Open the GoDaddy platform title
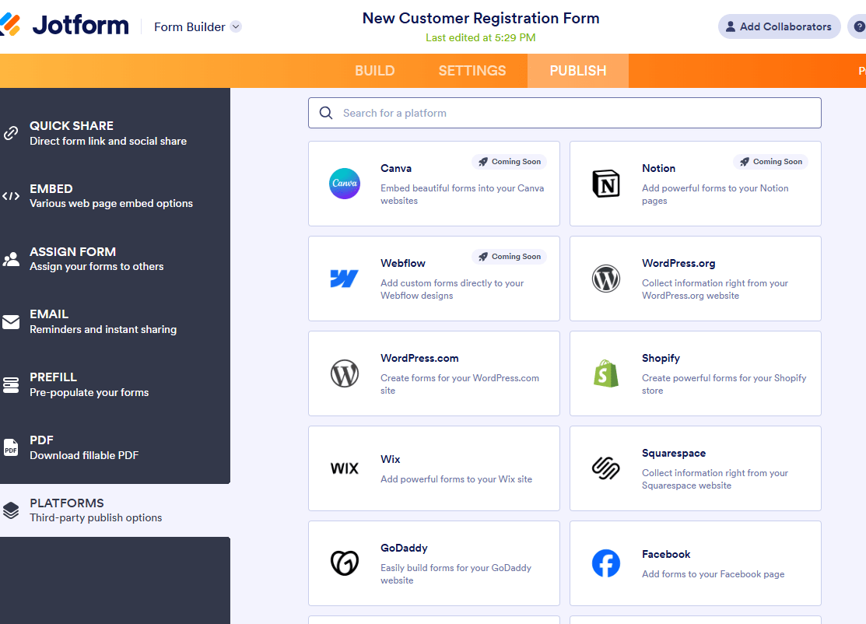The width and height of the screenshot is (866, 624). pos(404,549)
